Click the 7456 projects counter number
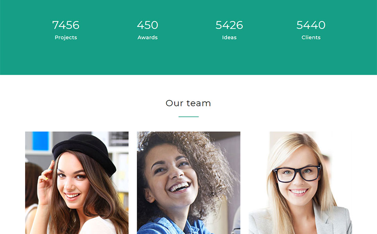 [66, 25]
